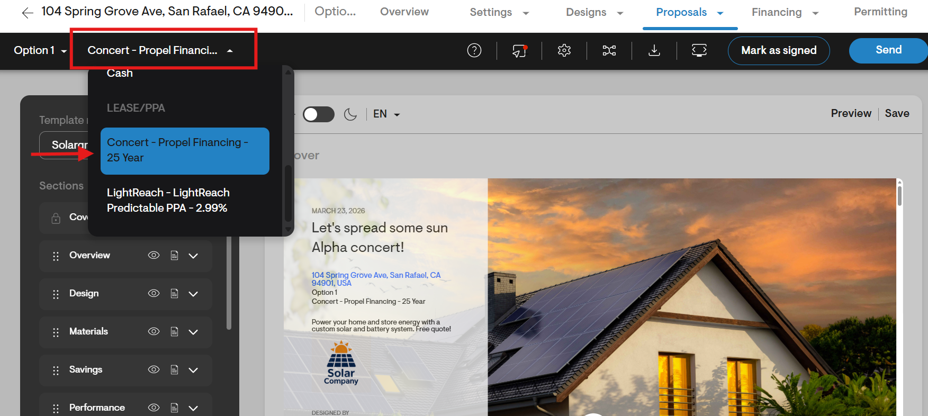Click the dark mode moon icon
The width and height of the screenshot is (928, 416).
click(x=350, y=114)
